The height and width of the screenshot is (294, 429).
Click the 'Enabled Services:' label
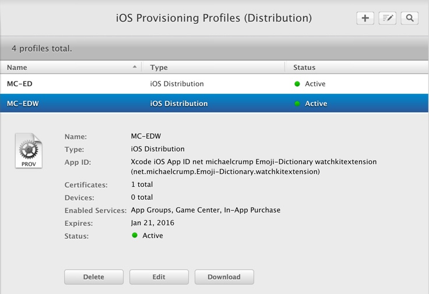96,210
